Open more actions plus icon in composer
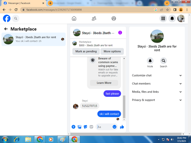191x143 pixels. coord(73,127)
